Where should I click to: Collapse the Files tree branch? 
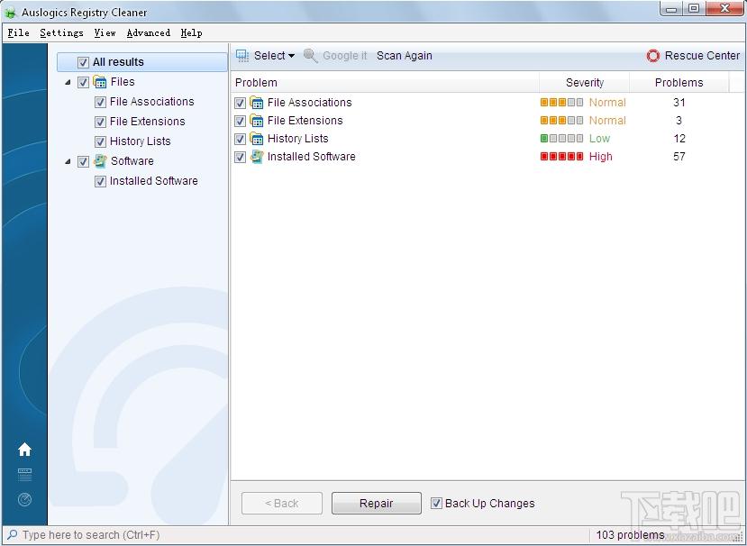pyautogui.click(x=68, y=82)
